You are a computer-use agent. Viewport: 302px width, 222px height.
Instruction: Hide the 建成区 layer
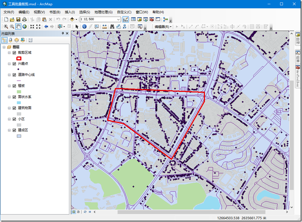point(14,130)
